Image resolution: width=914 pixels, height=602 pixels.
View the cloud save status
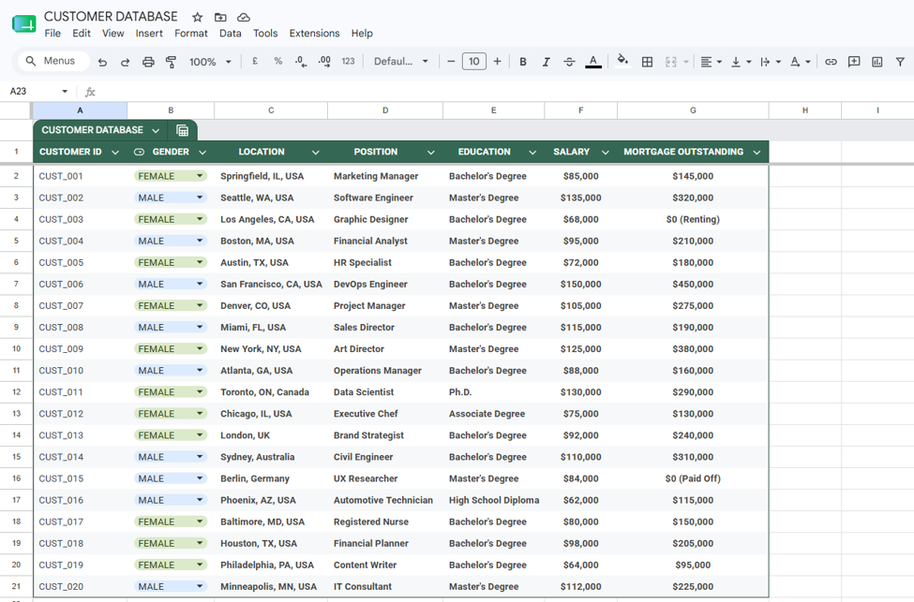(x=244, y=17)
